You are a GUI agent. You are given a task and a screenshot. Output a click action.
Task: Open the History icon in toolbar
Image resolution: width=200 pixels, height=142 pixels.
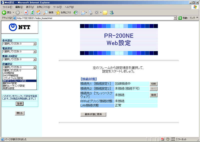pyautogui.click(x=76, y=13)
